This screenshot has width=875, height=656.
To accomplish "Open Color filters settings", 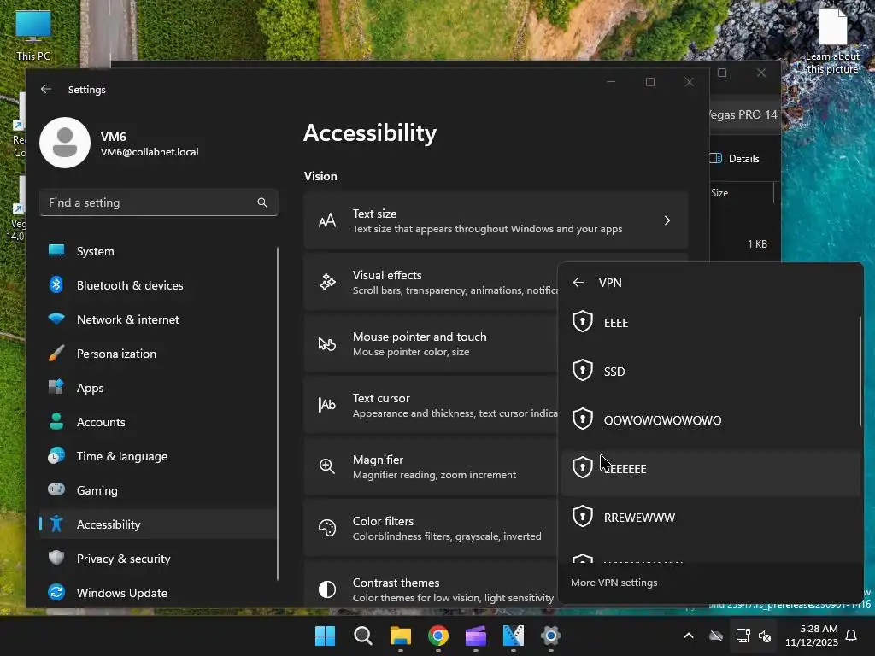I will coord(431,528).
